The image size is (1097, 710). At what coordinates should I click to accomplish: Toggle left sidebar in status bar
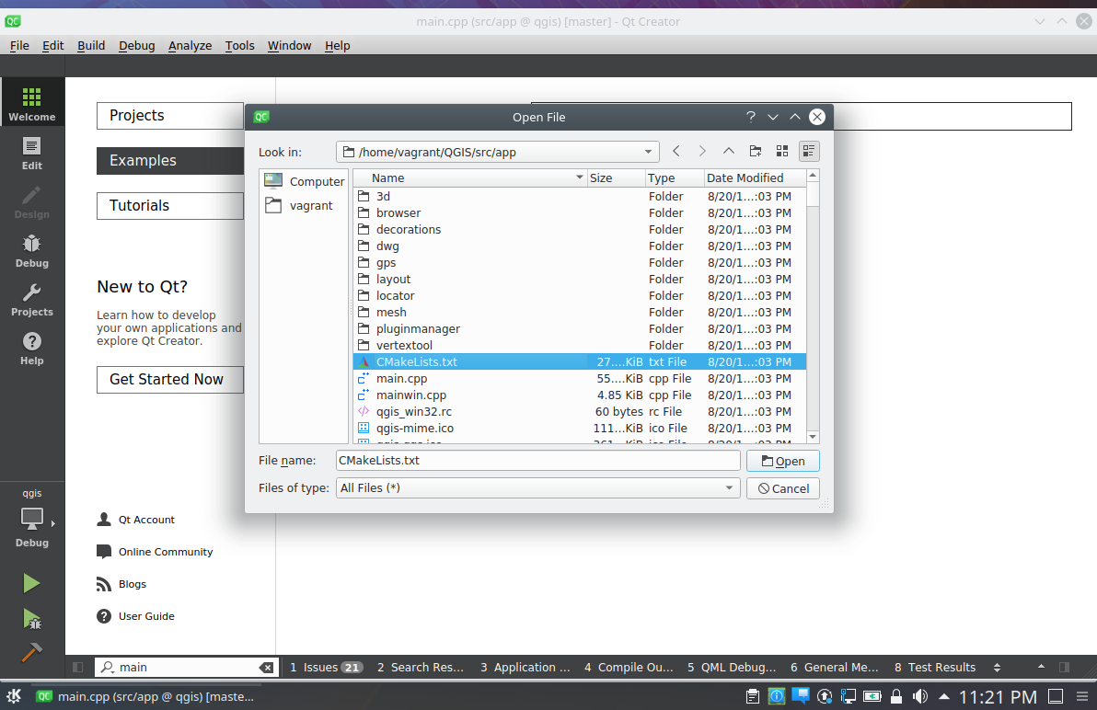point(77,668)
